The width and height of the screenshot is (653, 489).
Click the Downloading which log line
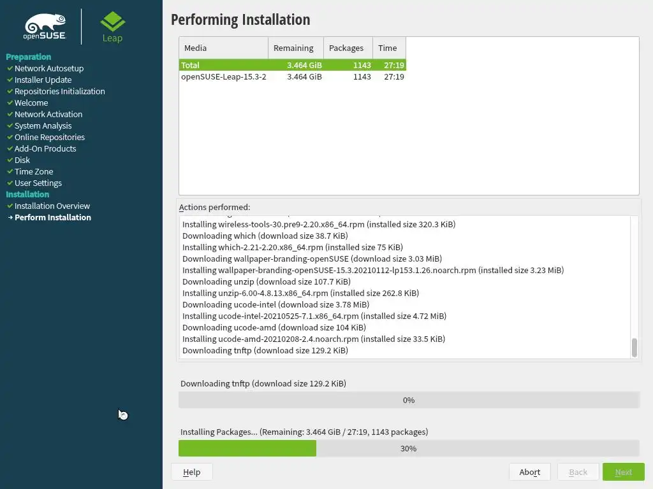pyautogui.click(x=265, y=236)
